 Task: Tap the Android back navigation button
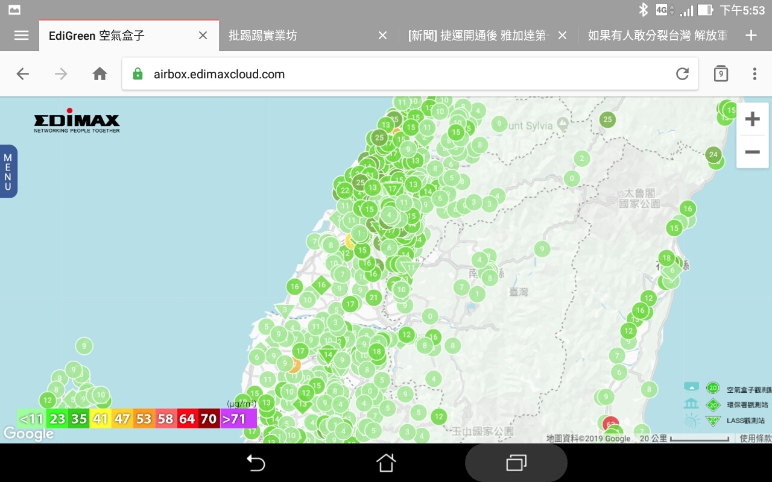coord(256,463)
